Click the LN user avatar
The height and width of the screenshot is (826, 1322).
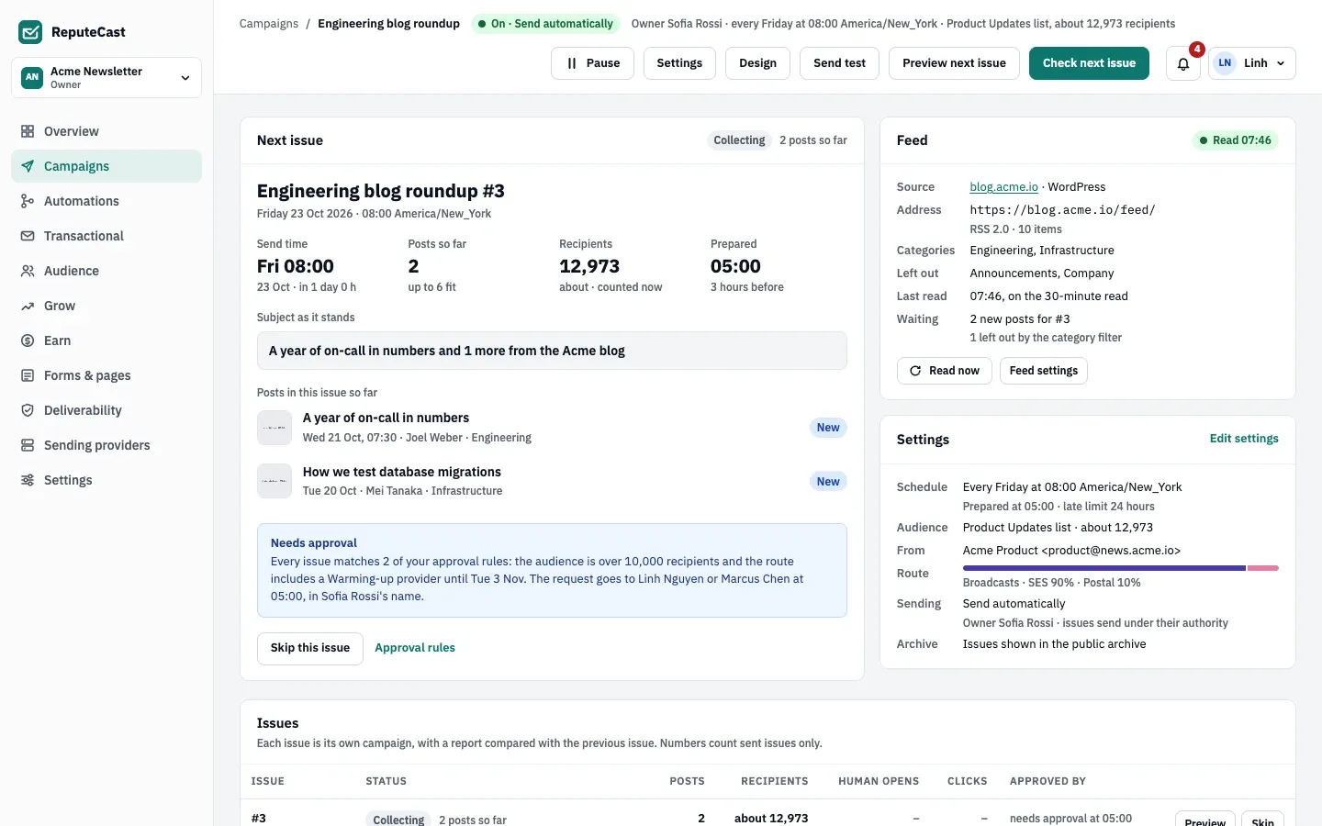point(1225,63)
